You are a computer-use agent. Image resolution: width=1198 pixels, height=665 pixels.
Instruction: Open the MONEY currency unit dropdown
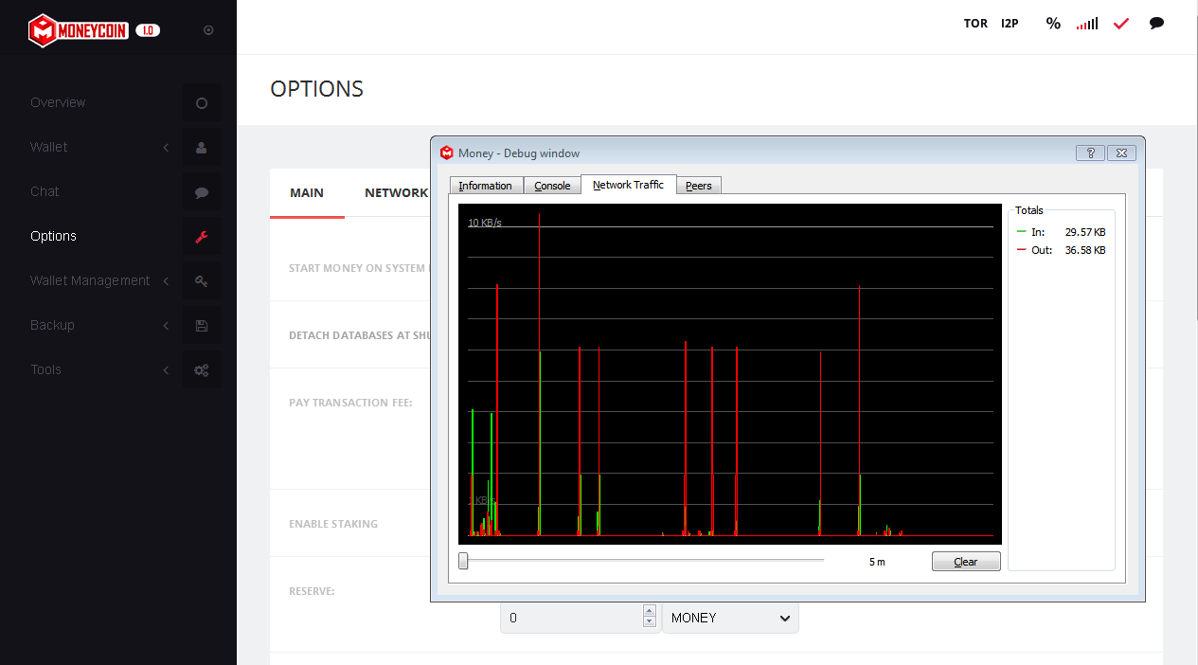click(730, 618)
